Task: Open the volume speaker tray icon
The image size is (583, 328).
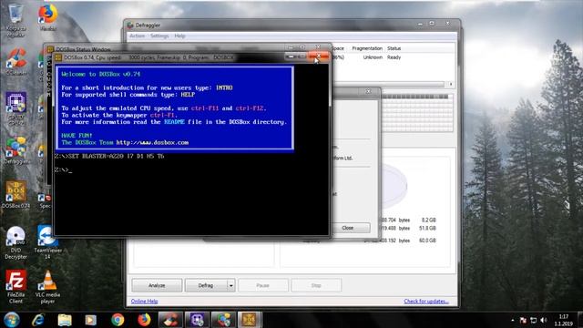Action: pyautogui.click(x=544, y=320)
